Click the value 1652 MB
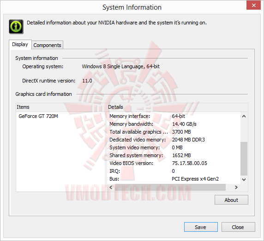Screen dimensions: 264x241 tap(181, 155)
